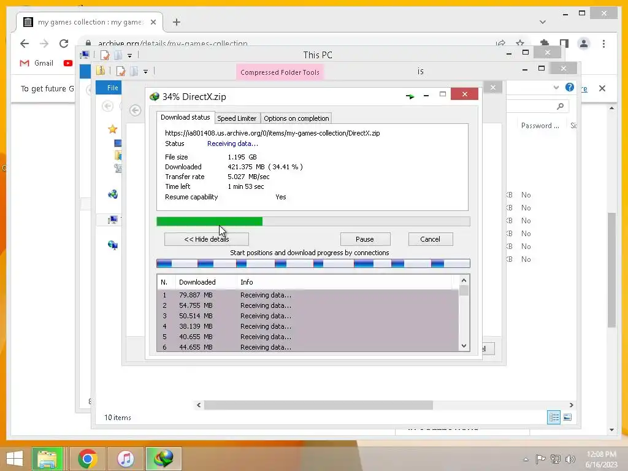Select connection 6 row with 44.655 MB
Viewport: 628px width, 471px height.
(x=308, y=347)
